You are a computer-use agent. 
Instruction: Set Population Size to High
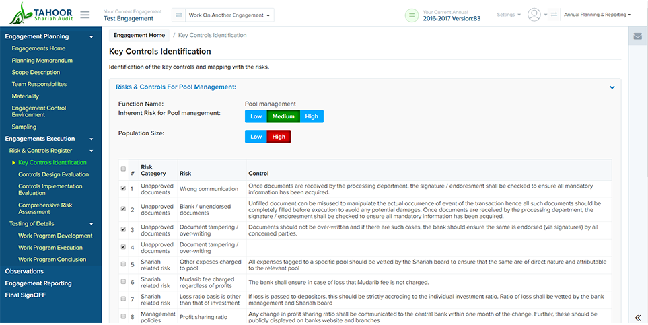tap(279, 137)
